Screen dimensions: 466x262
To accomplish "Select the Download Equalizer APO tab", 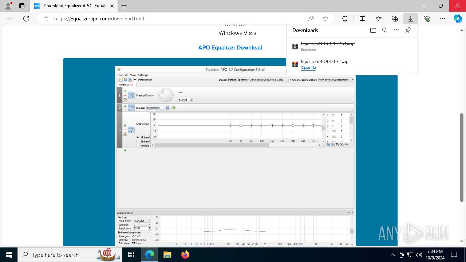I will 73,6.
